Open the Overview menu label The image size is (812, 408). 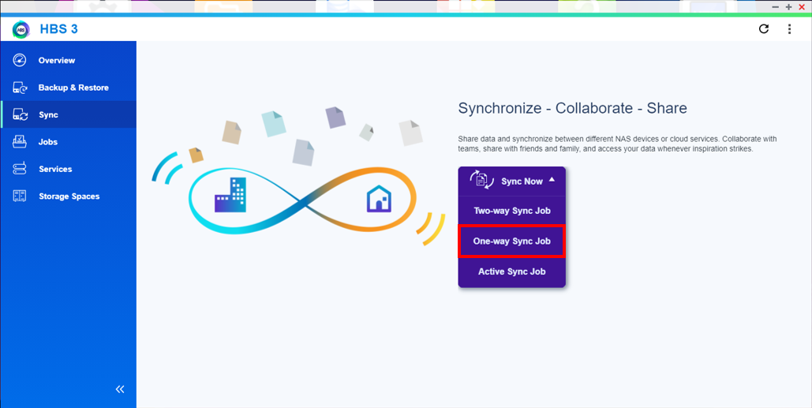[x=57, y=61]
